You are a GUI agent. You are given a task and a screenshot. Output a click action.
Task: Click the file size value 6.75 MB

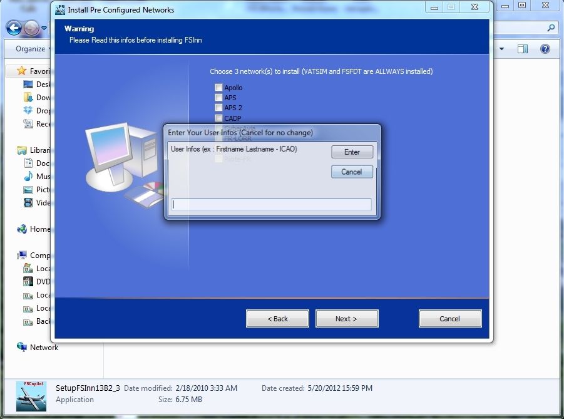189,400
